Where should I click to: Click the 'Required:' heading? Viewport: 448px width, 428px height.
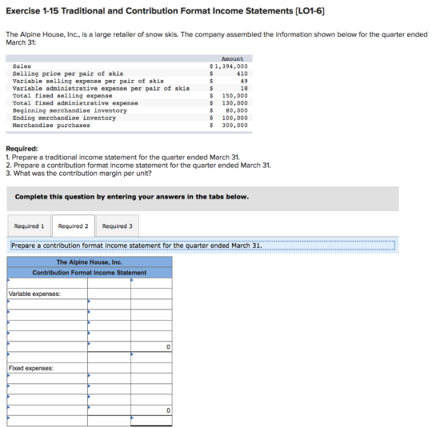tap(22, 149)
